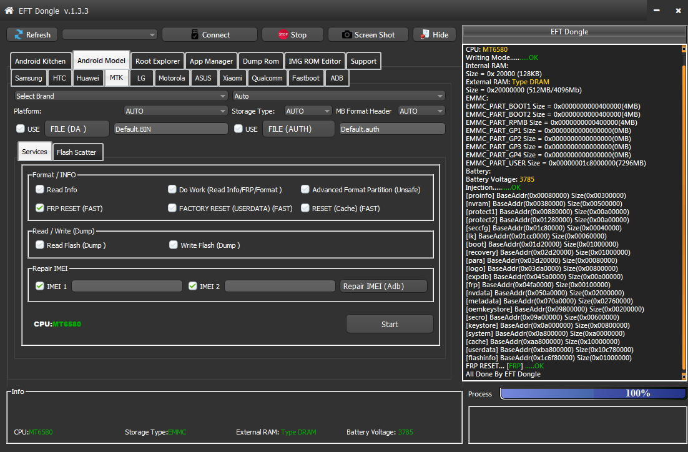This screenshot has width=688, height=452.
Task: Open the port dropdown beside Refresh
Action: pyautogui.click(x=110, y=35)
